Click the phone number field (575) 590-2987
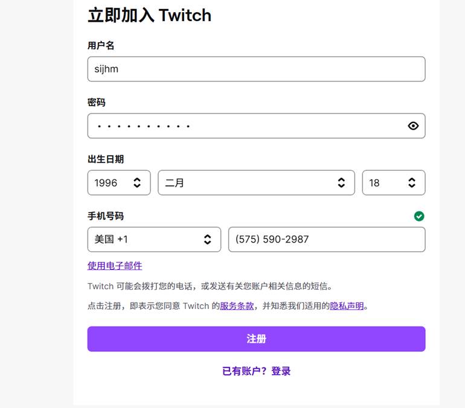The height and width of the screenshot is (408, 465). point(327,240)
